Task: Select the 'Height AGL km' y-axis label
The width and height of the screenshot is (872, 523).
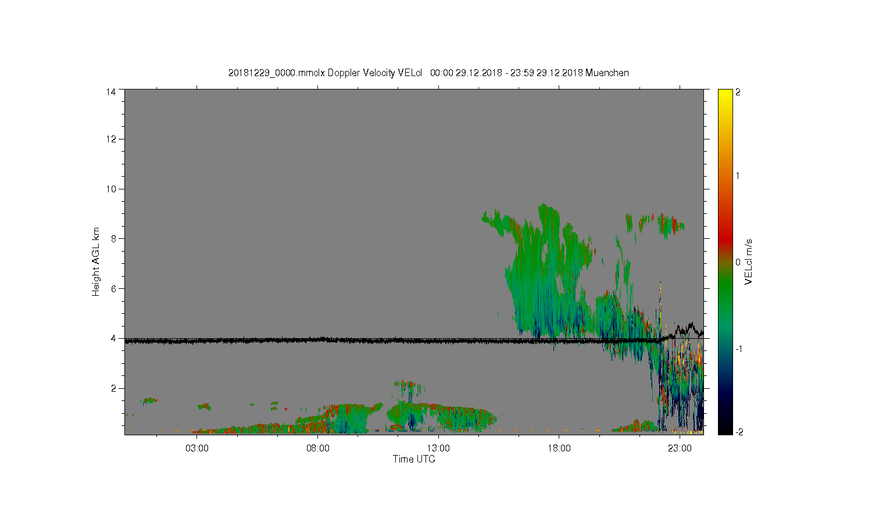Action: pyautogui.click(x=96, y=261)
